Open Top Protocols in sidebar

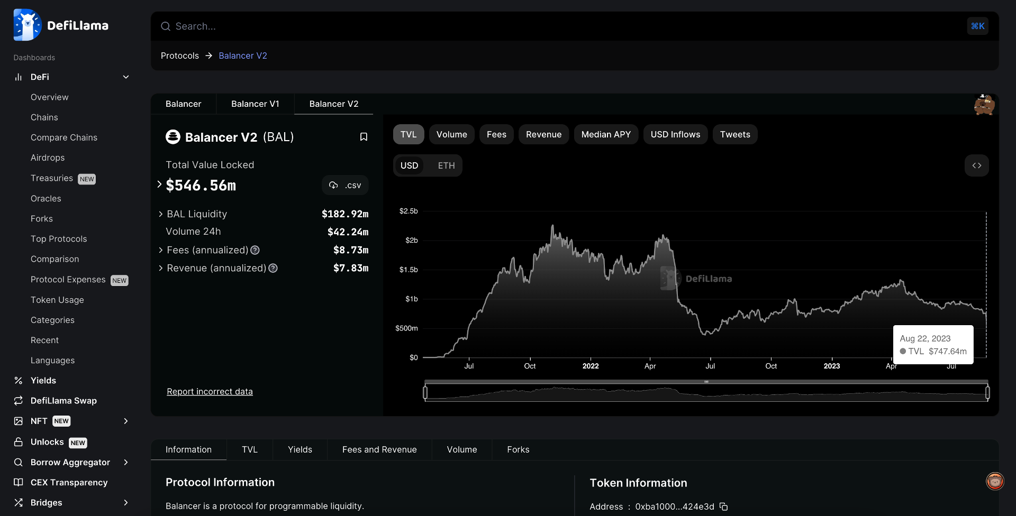pos(59,239)
